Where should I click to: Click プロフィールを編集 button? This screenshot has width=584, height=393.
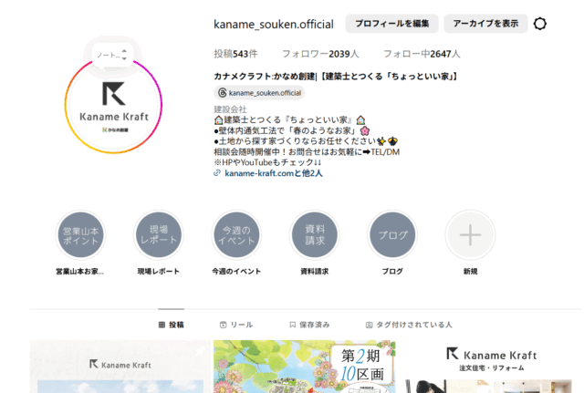tap(391, 24)
